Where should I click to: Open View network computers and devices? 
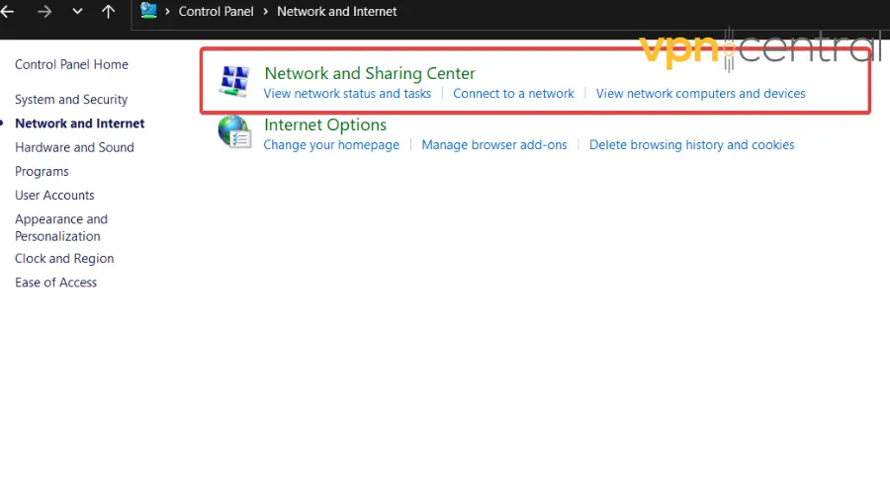click(x=700, y=94)
